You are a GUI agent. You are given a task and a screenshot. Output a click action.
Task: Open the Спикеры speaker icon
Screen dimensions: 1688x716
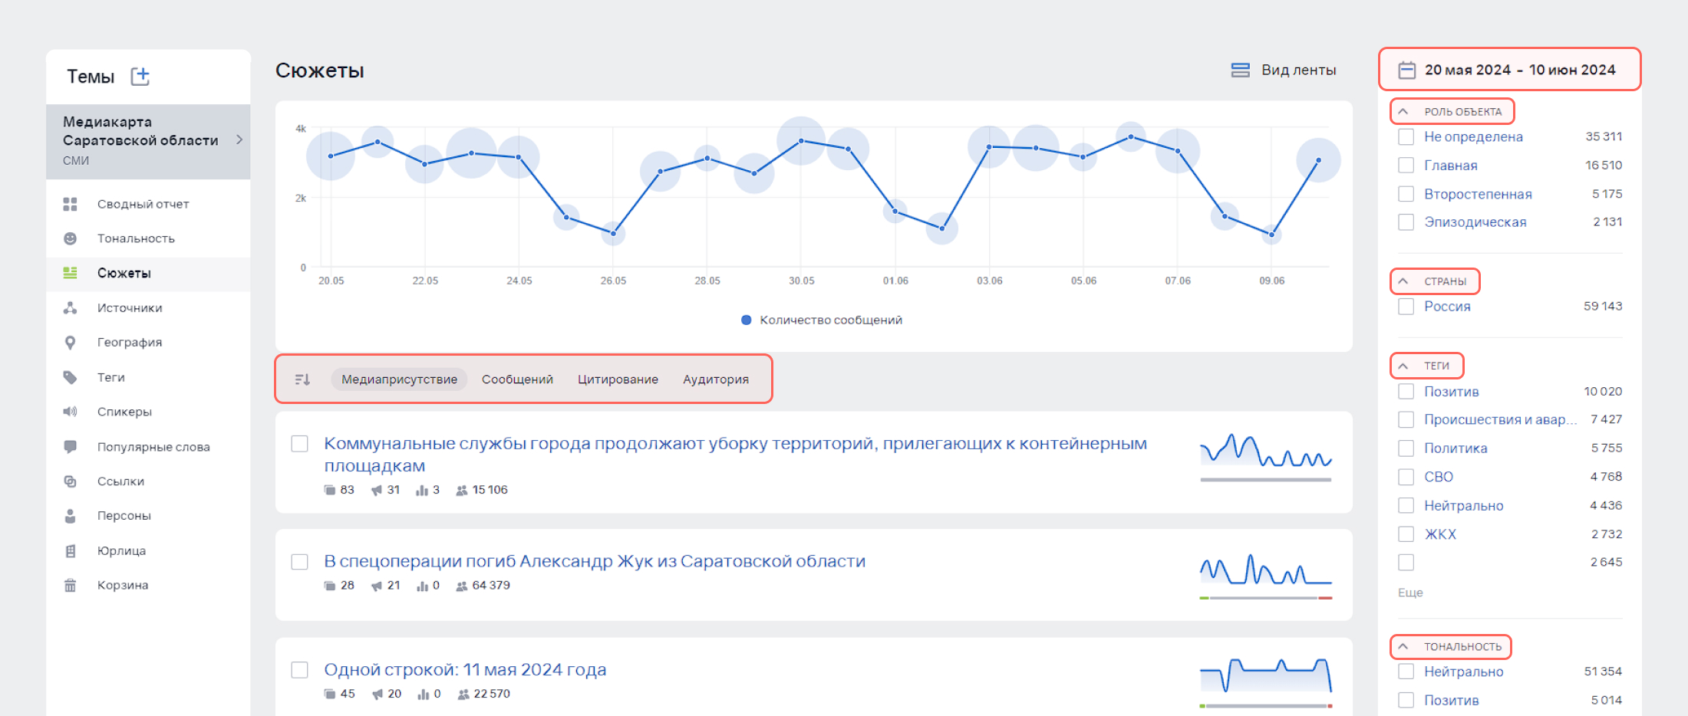(x=70, y=412)
